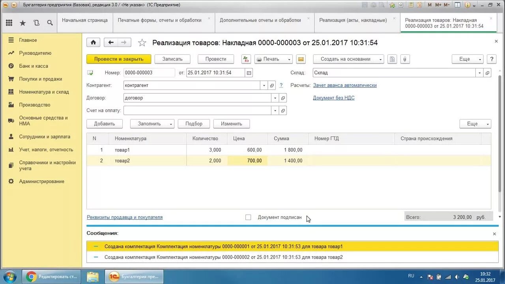Expand table Еще menu button
505x284 pixels.
pyautogui.click(x=475, y=124)
